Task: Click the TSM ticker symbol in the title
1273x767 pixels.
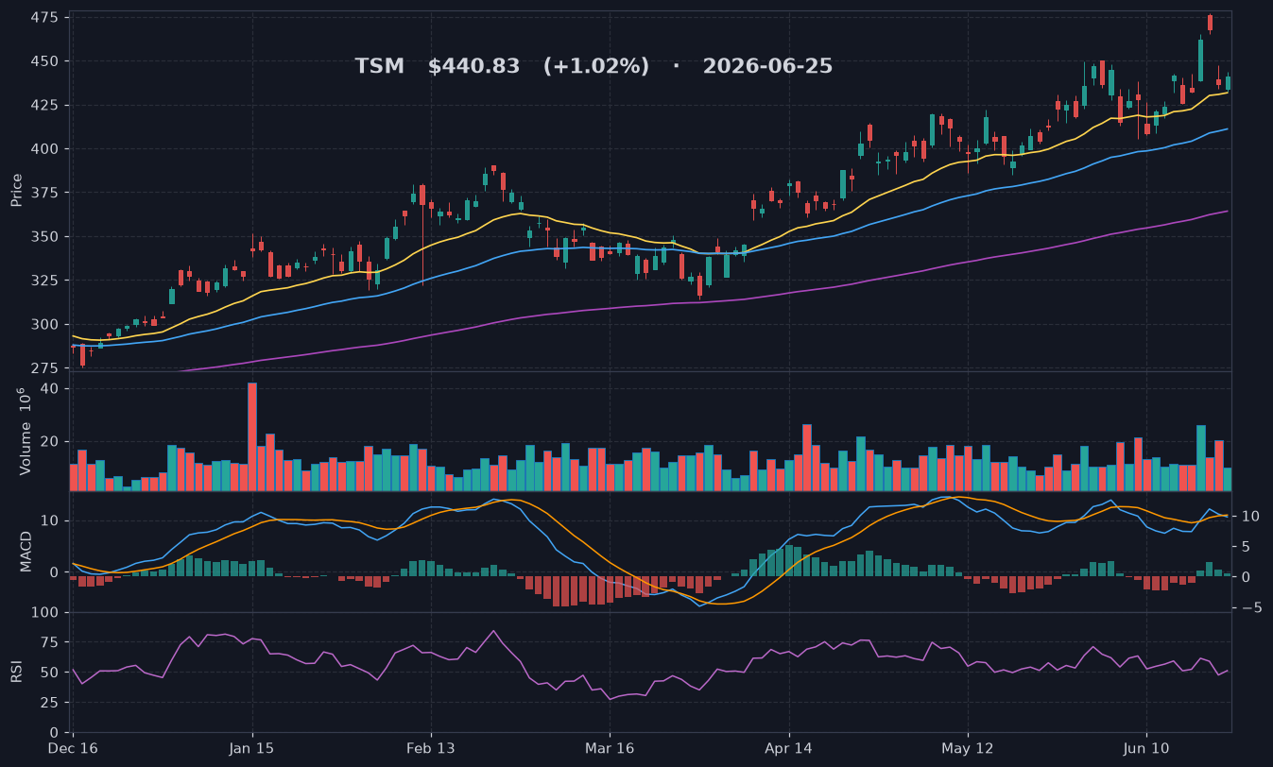Action: (x=379, y=66)
